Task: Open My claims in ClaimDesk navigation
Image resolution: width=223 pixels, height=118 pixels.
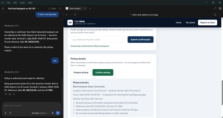Action: tap(190, 23)
